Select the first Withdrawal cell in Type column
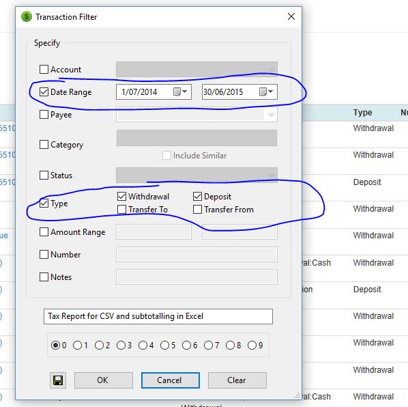Screen dimensions: 408x407 [x=373, y=128]
